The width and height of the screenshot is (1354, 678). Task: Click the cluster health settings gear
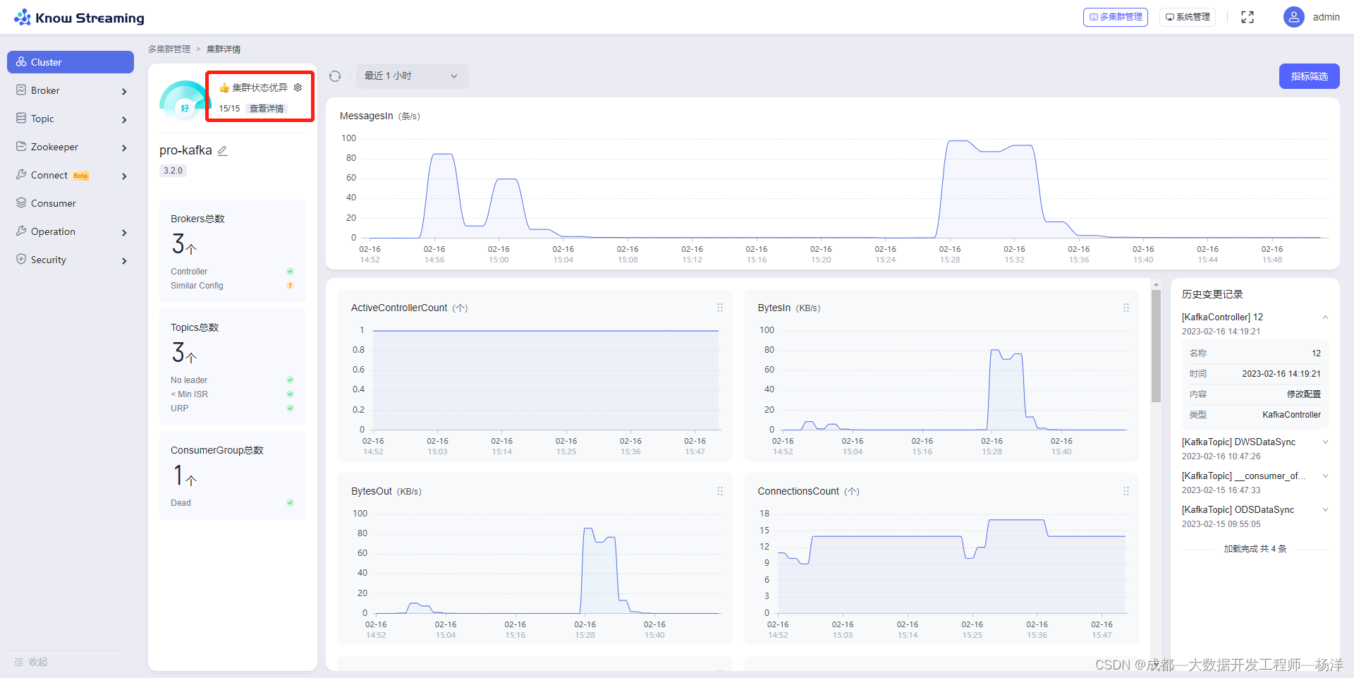(298, 87)
